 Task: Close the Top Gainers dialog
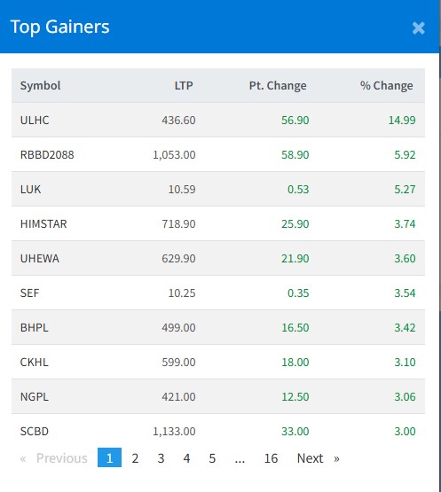pos(419,28)
